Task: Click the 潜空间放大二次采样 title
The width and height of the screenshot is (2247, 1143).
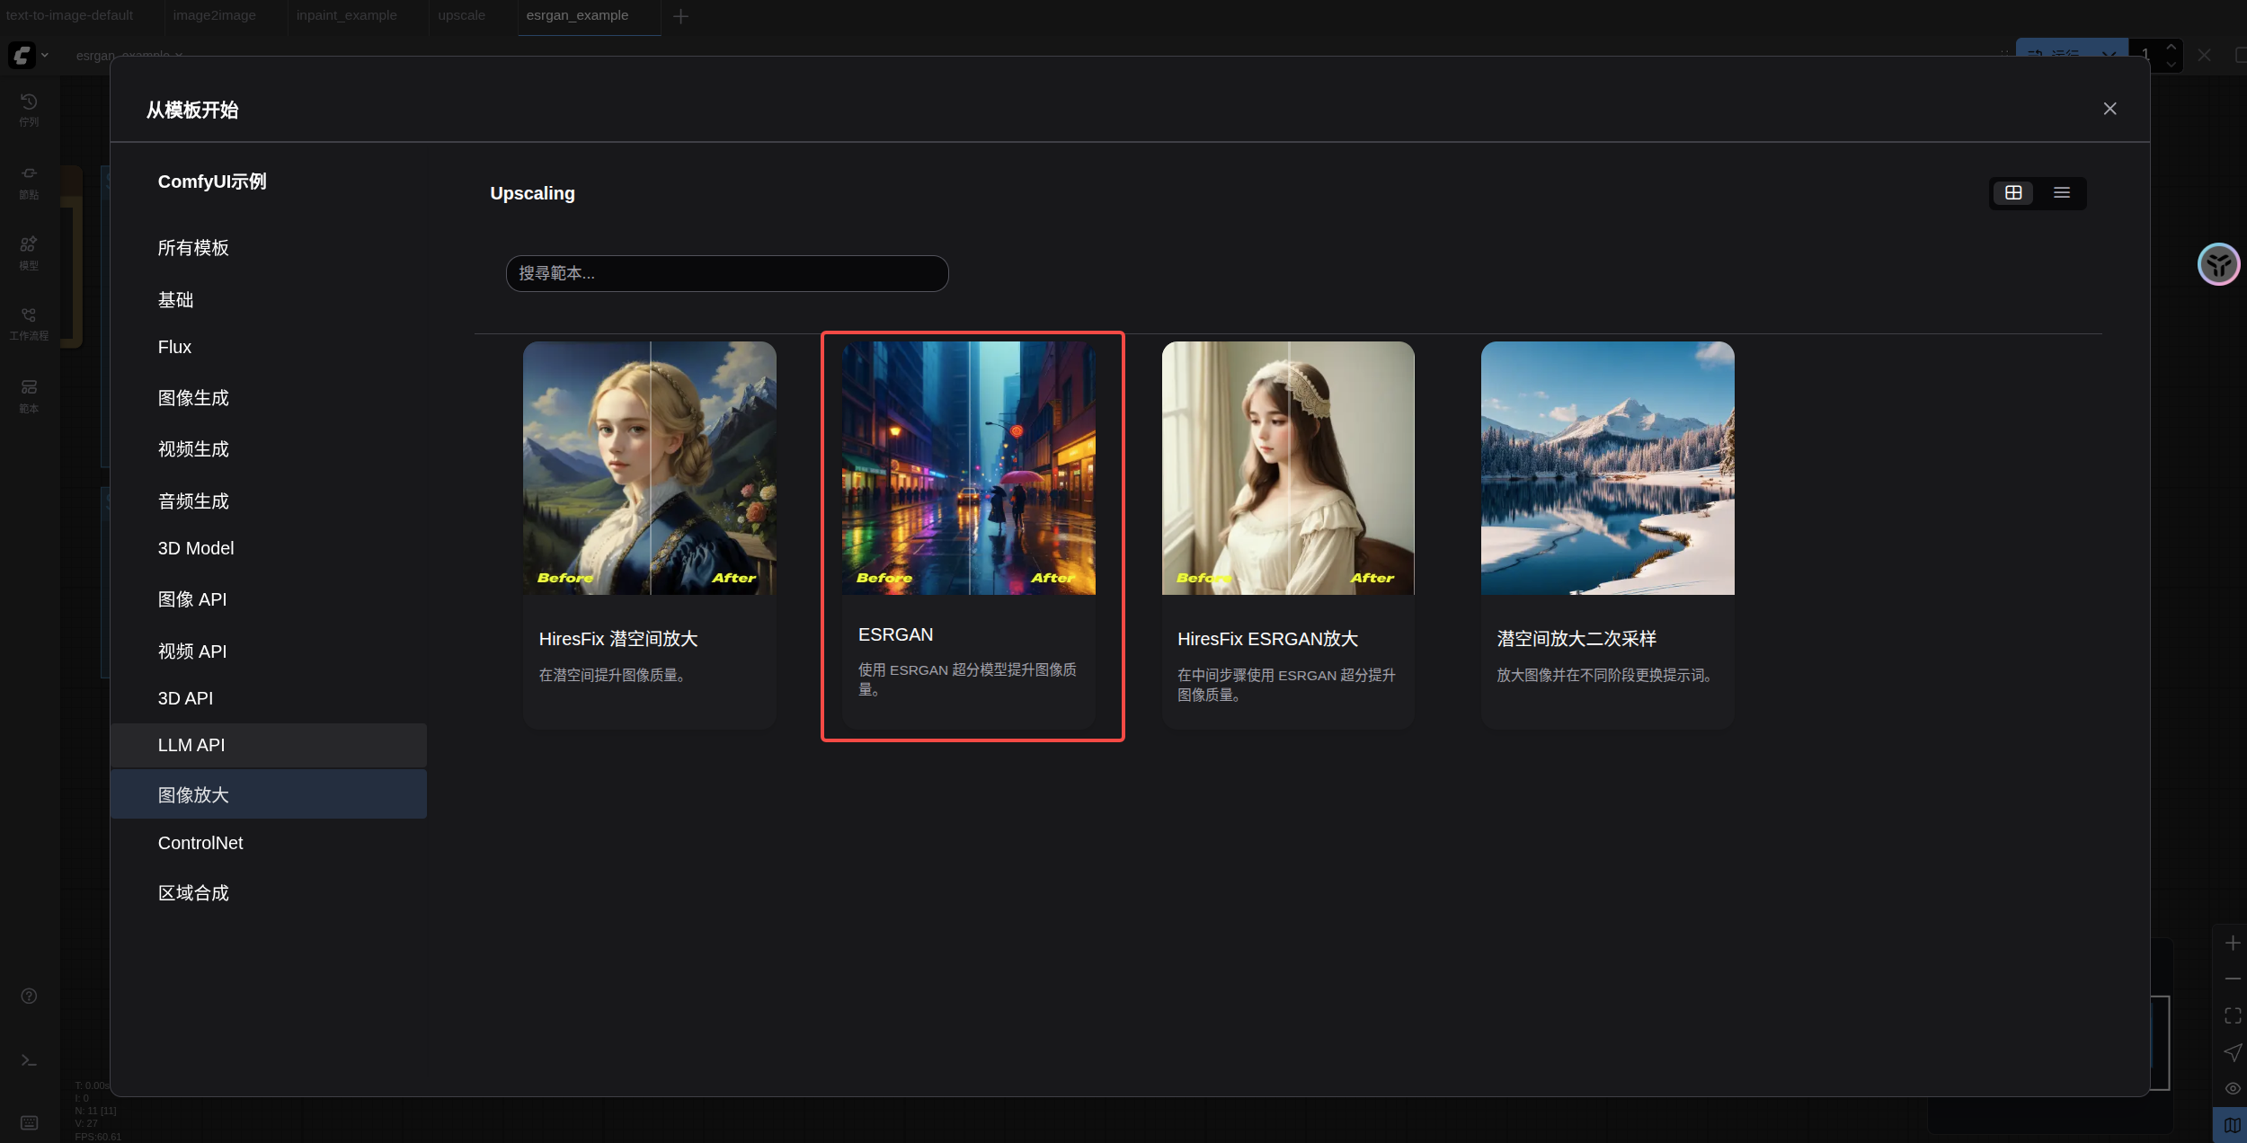Action: coord(1576,639)
